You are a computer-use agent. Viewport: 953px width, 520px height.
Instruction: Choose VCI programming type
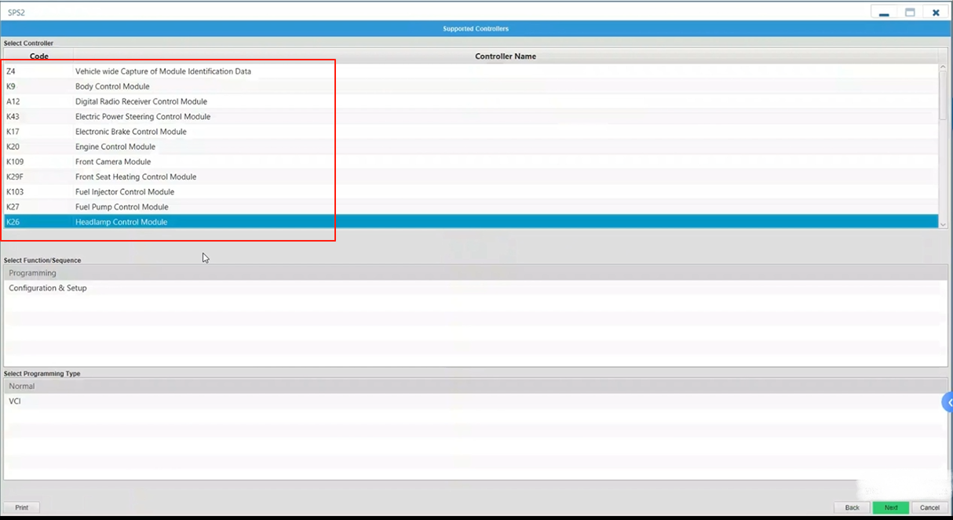click(x=15, y=401)
